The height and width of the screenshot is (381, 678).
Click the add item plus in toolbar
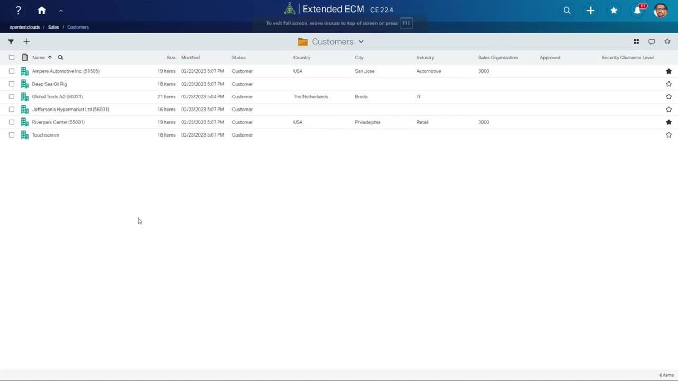click(26, 42)
